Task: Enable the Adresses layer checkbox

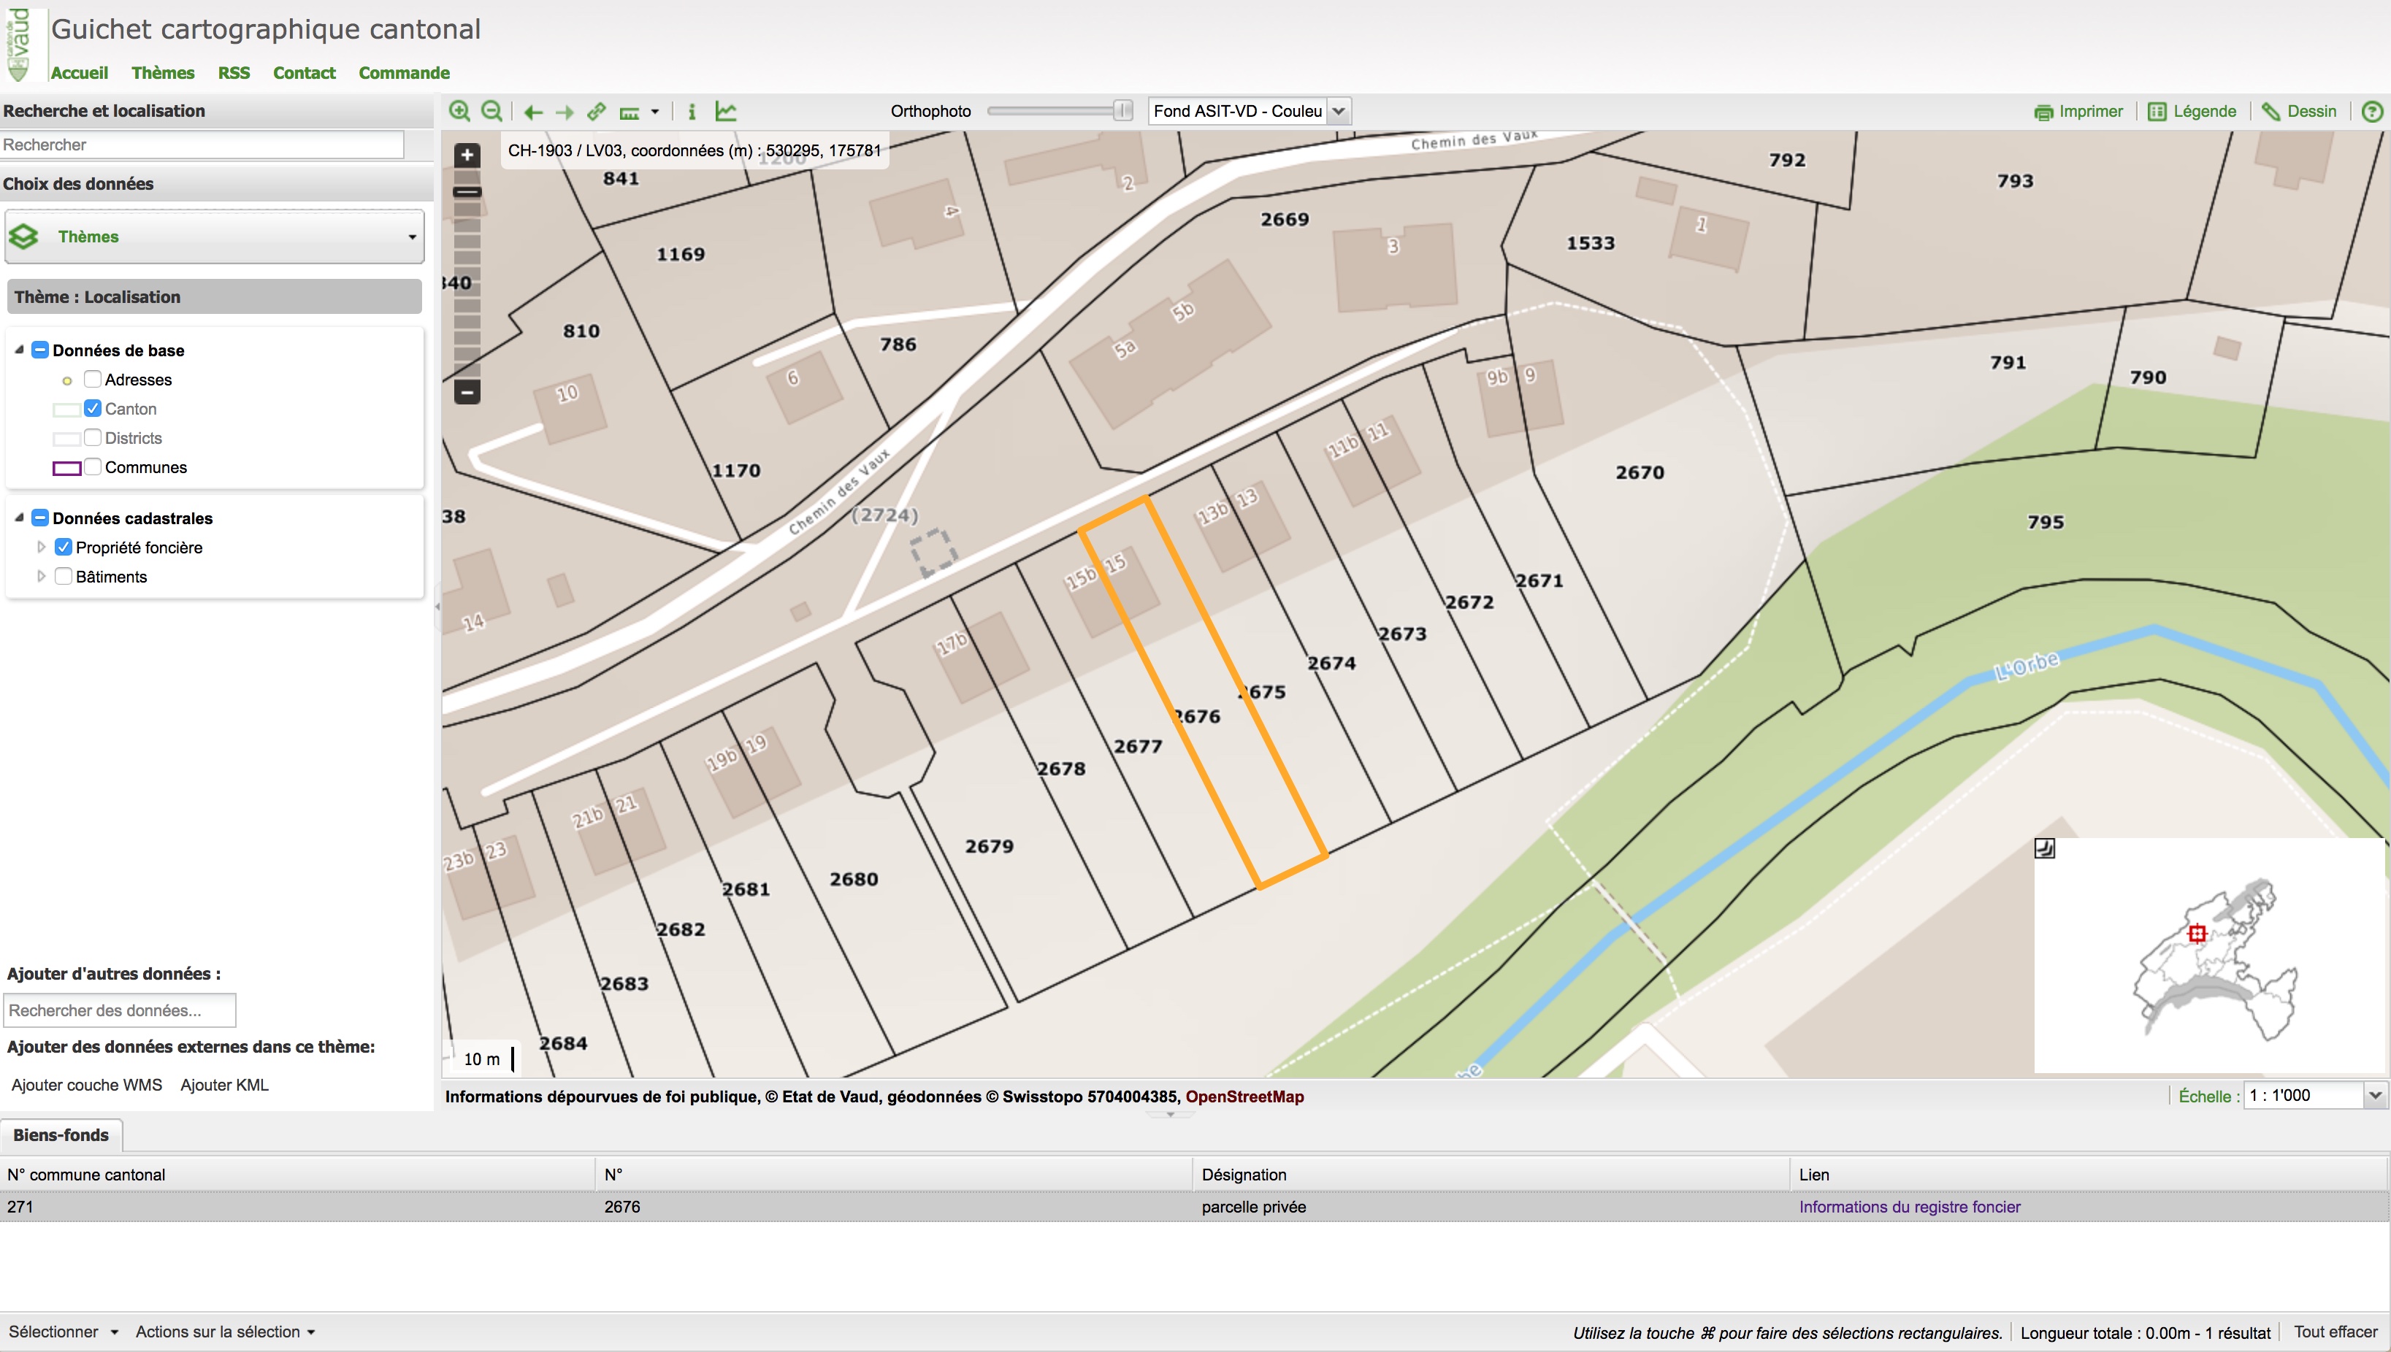Action: click(92, 379)
